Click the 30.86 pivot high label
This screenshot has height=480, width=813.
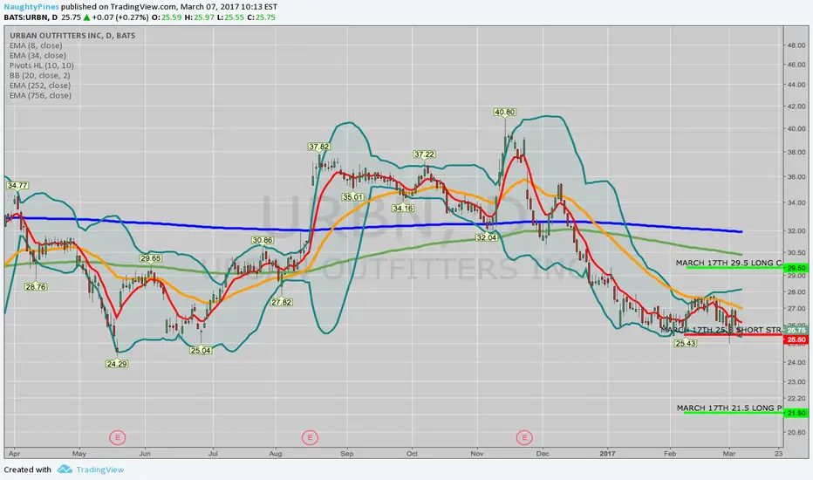[x=263, y=240]
